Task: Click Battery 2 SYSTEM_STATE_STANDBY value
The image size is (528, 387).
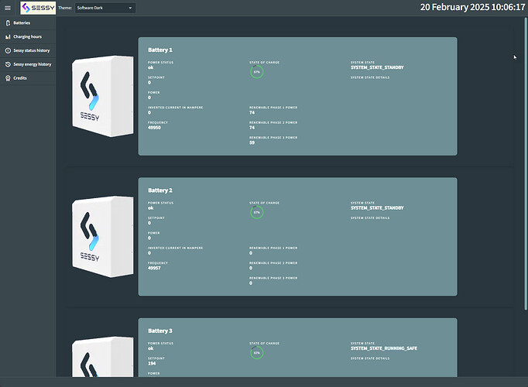Action: coord(377,207)
